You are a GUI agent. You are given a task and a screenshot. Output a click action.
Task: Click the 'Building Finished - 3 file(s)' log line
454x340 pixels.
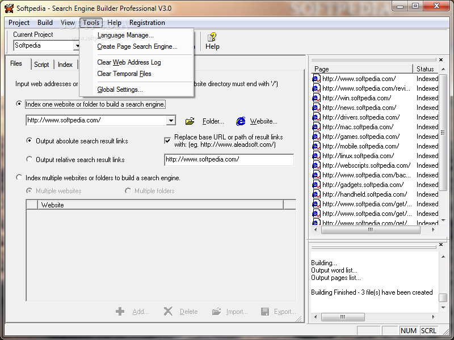372,292
